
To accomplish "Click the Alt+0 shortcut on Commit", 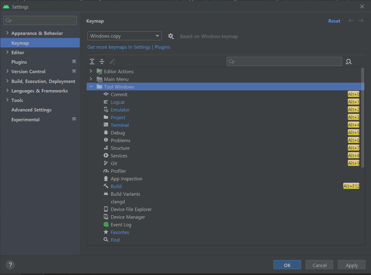I will pos(354,94).
